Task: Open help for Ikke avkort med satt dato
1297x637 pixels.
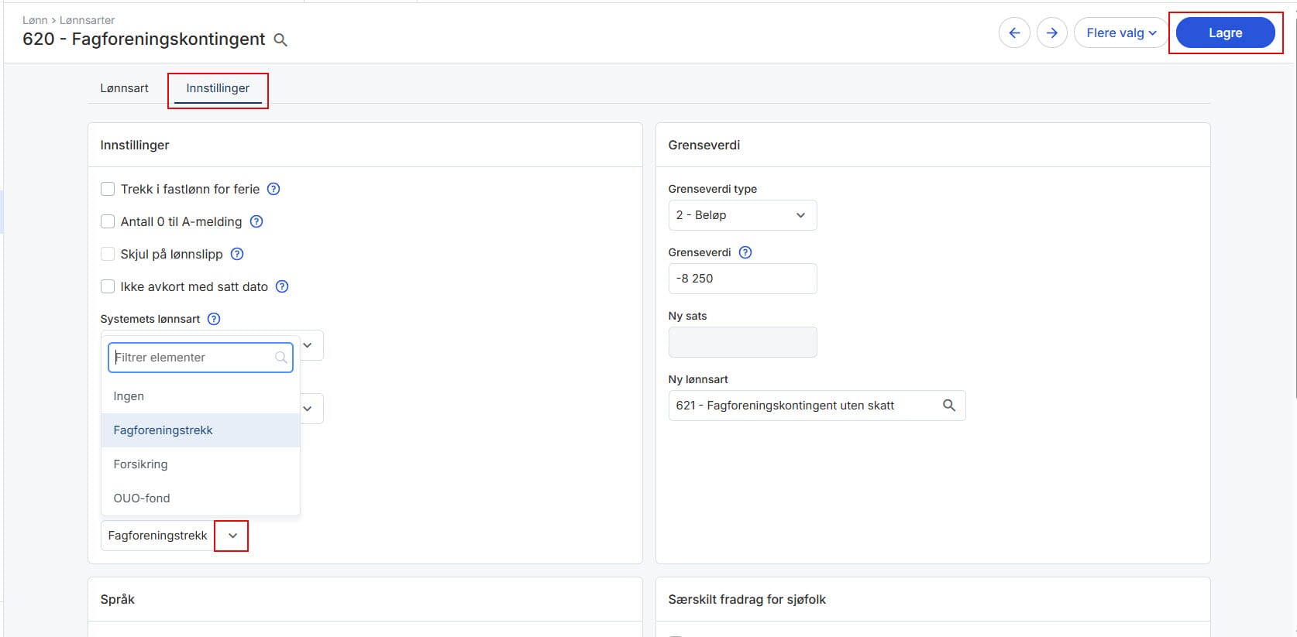Action: (x=283, y=286)
